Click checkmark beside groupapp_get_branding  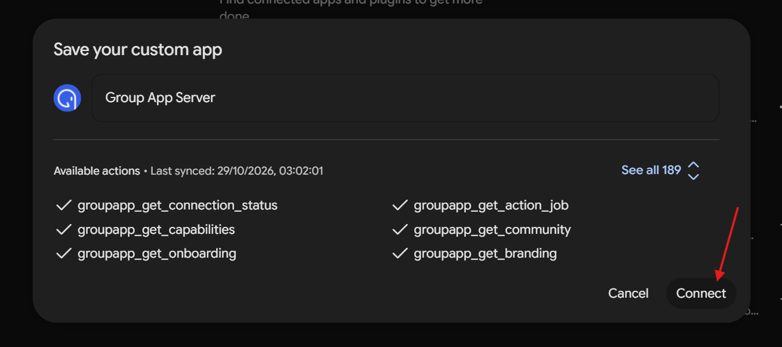pyautogui.click(x=400, y=254)
